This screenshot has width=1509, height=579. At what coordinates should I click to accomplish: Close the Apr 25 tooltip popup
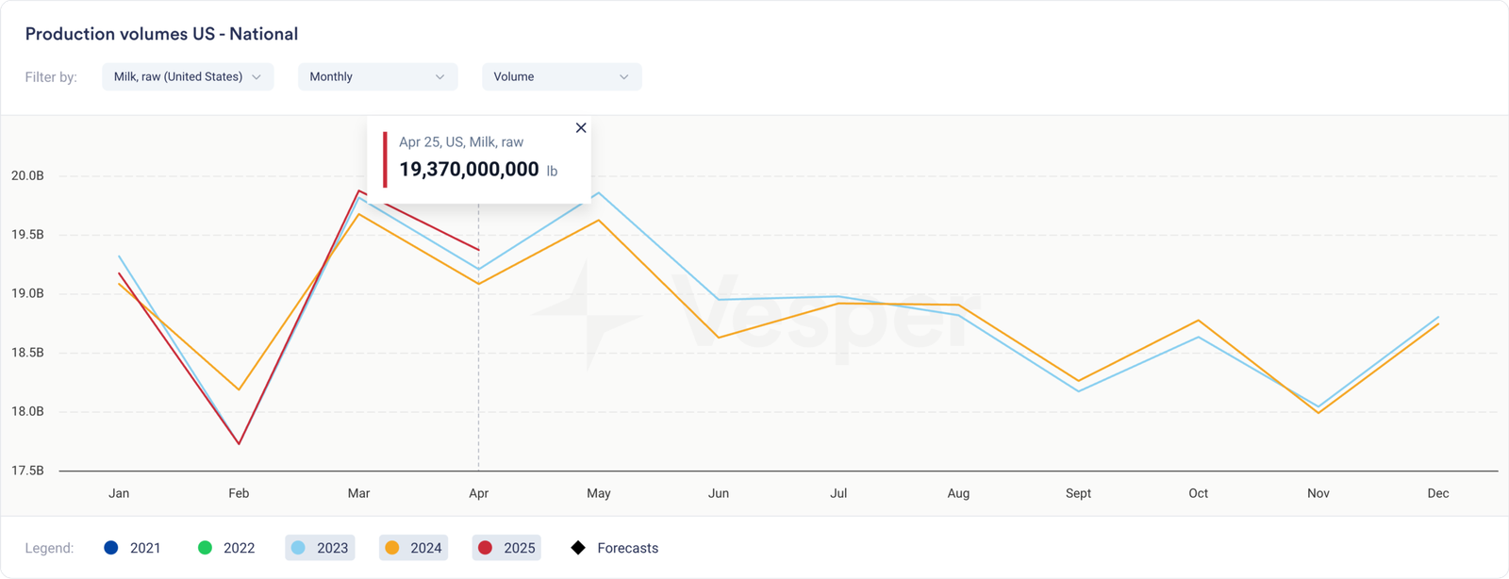point(581,128)
